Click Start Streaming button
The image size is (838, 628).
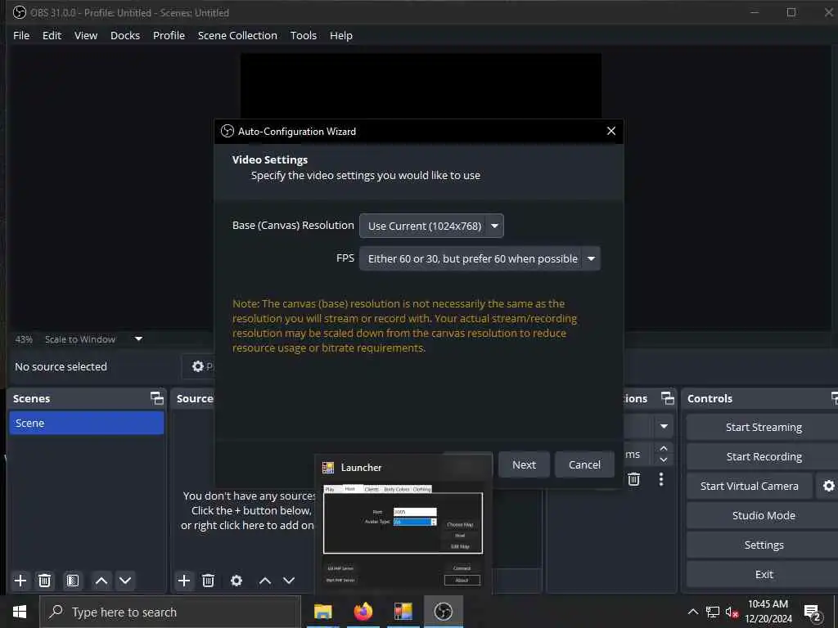(x=764, y=427)
